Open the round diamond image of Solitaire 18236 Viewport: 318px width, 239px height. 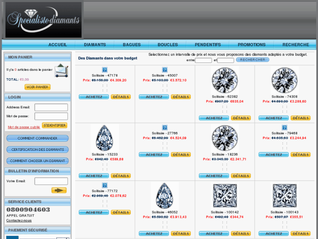click(225, 138)
